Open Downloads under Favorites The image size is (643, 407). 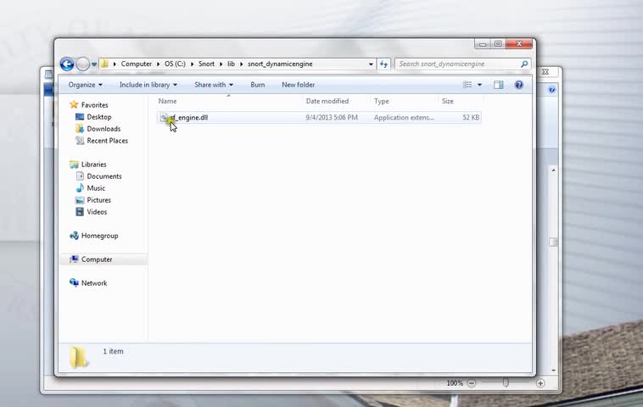(x=103, y=129)
